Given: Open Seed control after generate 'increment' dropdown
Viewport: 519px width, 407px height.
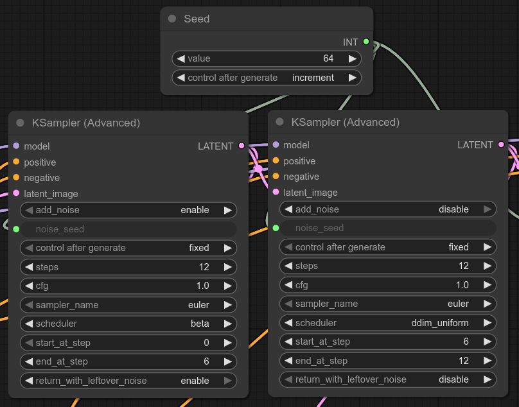Looking at the screenshot, I should tap(267, 78).
